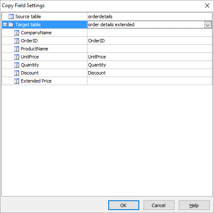Select the empty CompanyName mapping cell
This screenshot has height=213, width=214.
tap(149, 33)
